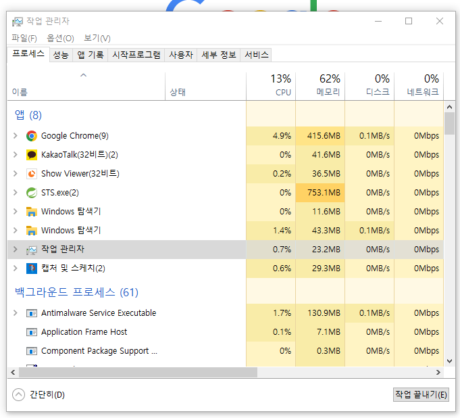
Task: Click the scroll up arrow
Action: click(449, 107)
